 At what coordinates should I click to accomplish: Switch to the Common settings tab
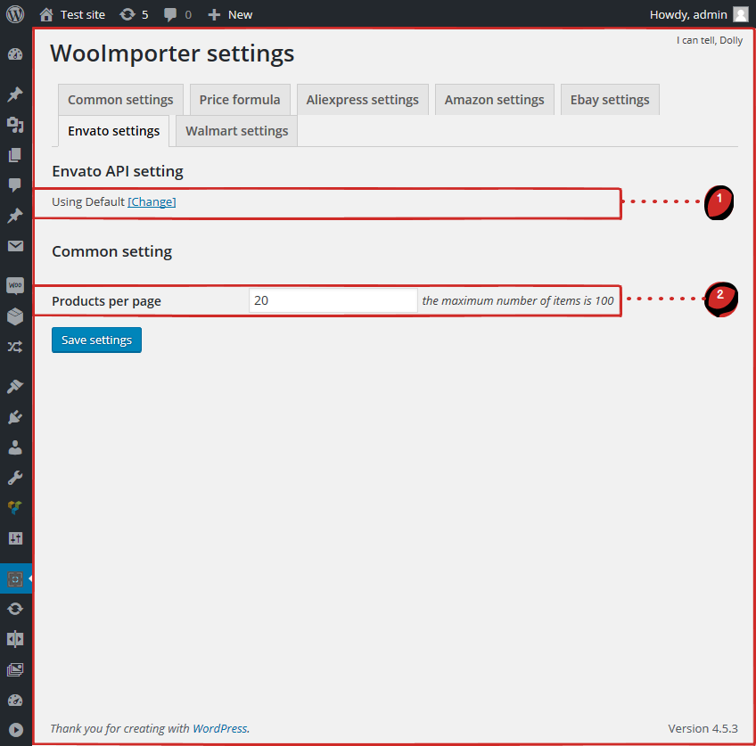pyautogui.click(x=120, y=100)
